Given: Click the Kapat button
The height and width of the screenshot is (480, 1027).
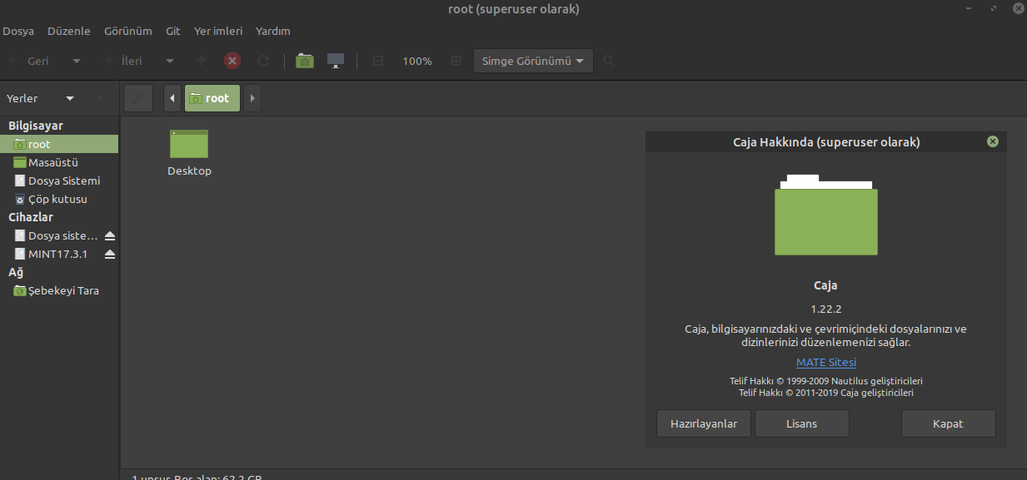Looking at the screenshot, I should point(948,423).
